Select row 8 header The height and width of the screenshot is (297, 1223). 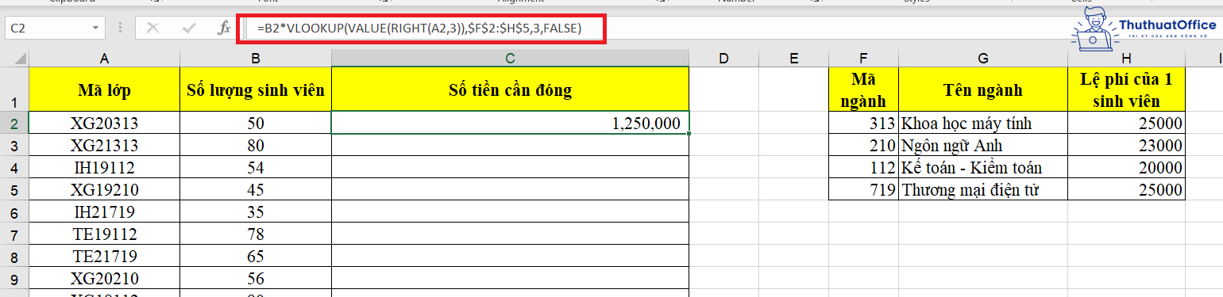coord(14,256)
